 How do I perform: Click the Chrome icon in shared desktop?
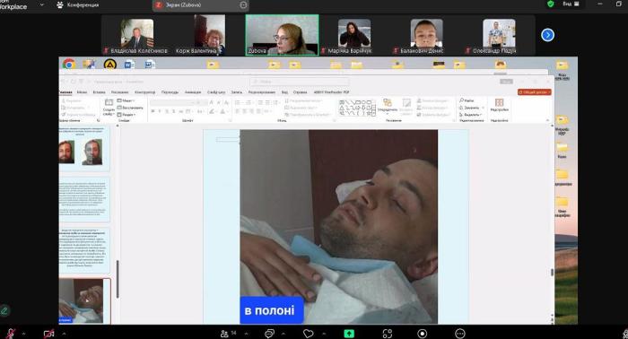pos(69,65)
